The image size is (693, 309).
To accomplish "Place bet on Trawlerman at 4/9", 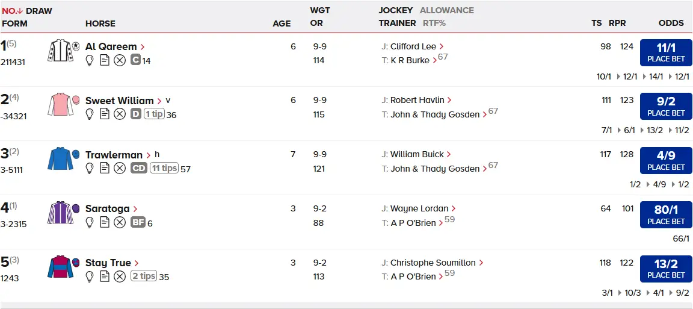I will [x=666, y=161].
